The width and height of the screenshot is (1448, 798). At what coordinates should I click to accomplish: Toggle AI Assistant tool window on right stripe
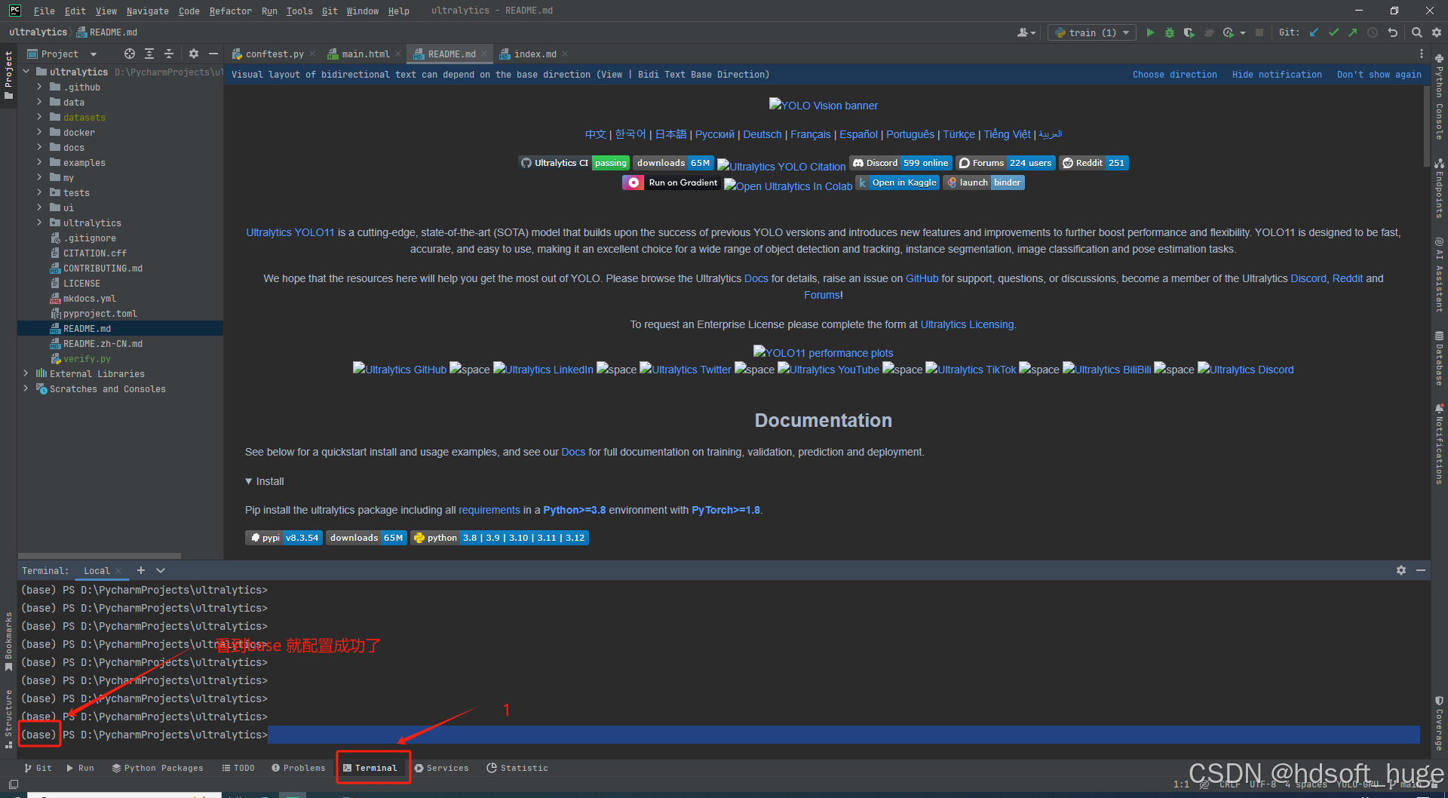[1439, 274]
